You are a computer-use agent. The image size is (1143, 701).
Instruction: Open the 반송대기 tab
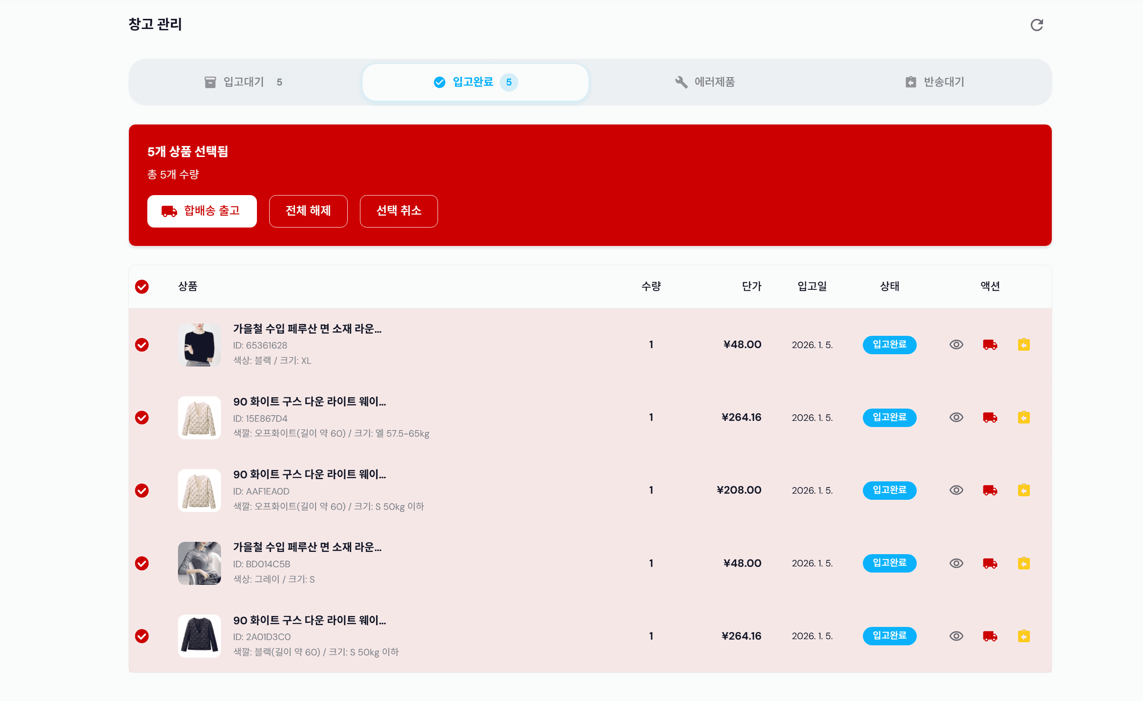point(935,82)
